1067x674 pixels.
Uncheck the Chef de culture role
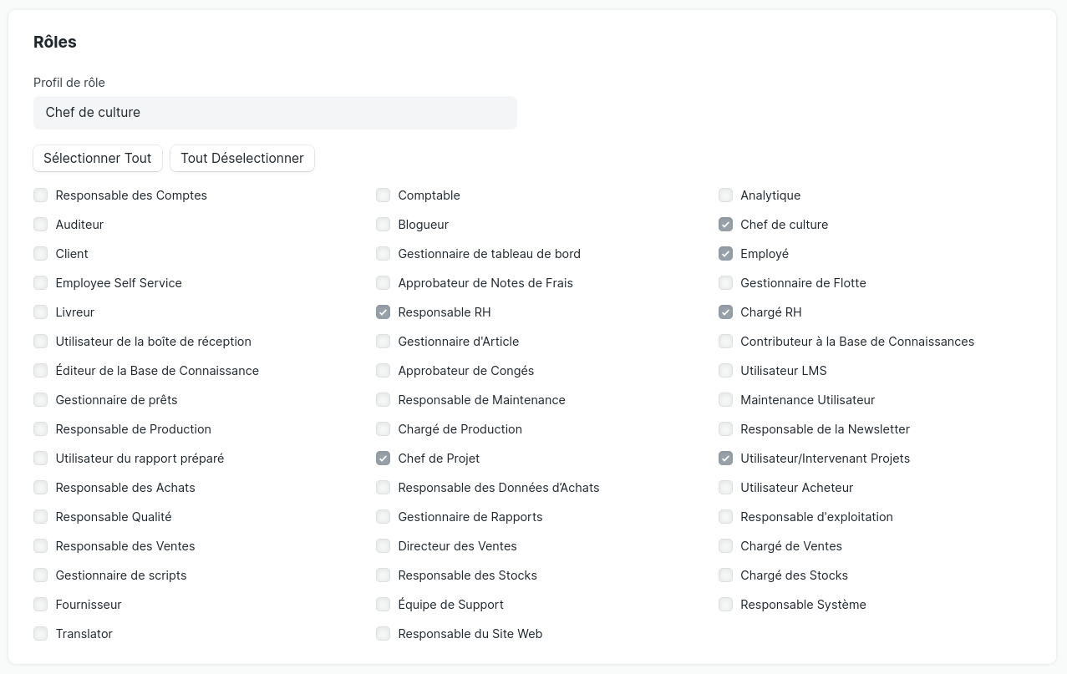pos(725,225)
